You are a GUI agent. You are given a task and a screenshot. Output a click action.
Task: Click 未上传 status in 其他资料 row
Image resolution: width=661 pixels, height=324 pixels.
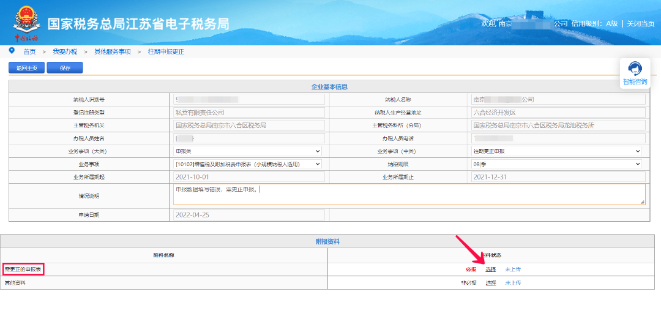[x=513, y=283]
